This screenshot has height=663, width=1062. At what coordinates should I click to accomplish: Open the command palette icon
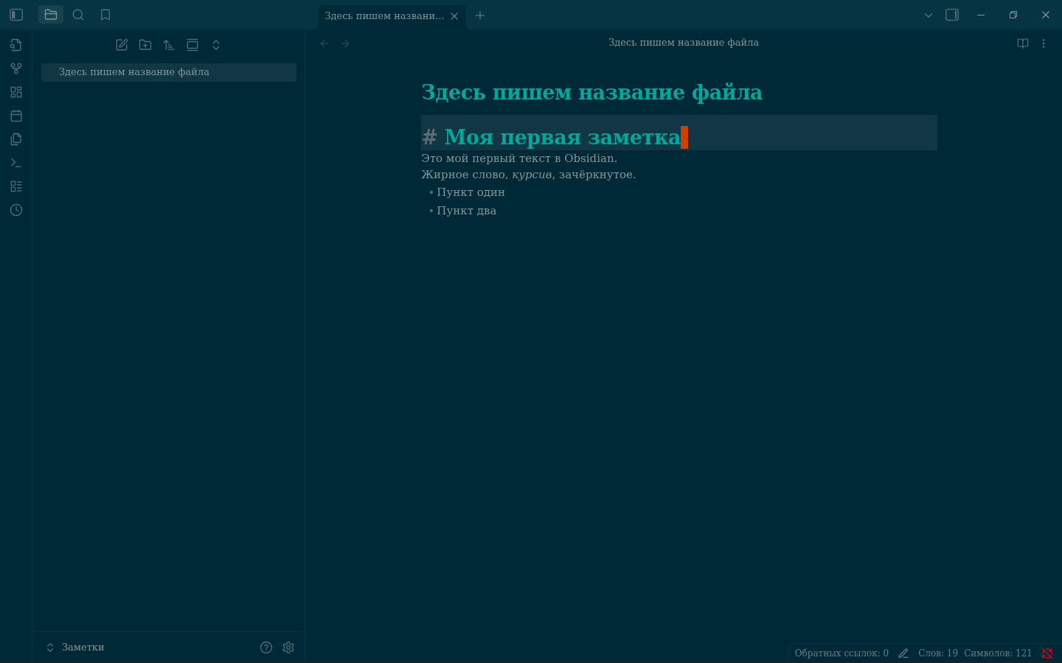[16, 163]
